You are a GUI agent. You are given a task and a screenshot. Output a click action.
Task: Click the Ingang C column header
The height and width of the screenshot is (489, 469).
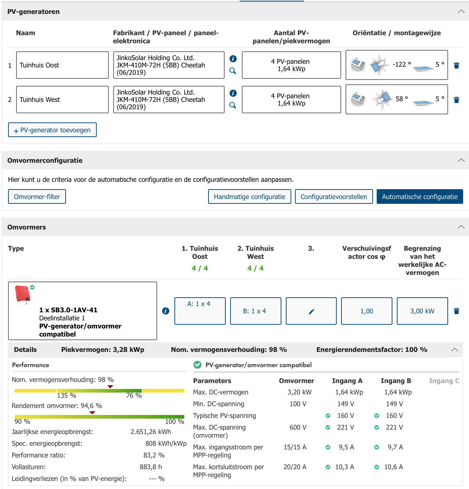click(x=444, y=381)
